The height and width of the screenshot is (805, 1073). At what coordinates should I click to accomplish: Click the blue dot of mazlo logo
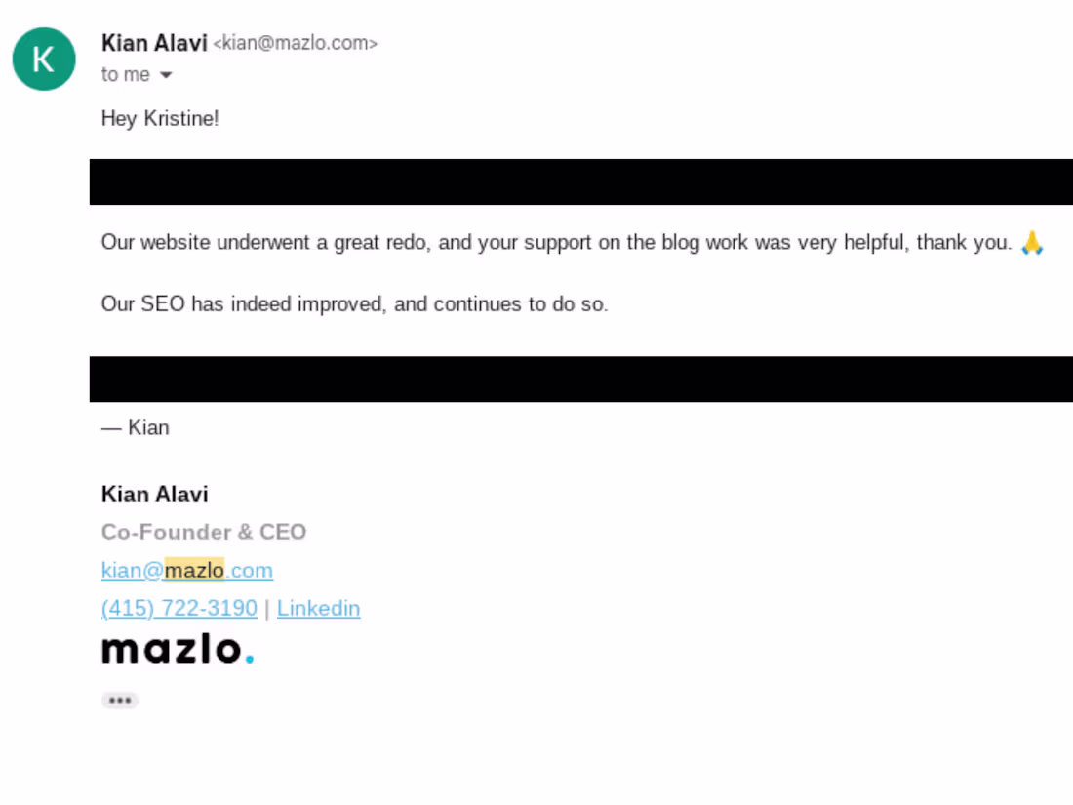point(250,660)
